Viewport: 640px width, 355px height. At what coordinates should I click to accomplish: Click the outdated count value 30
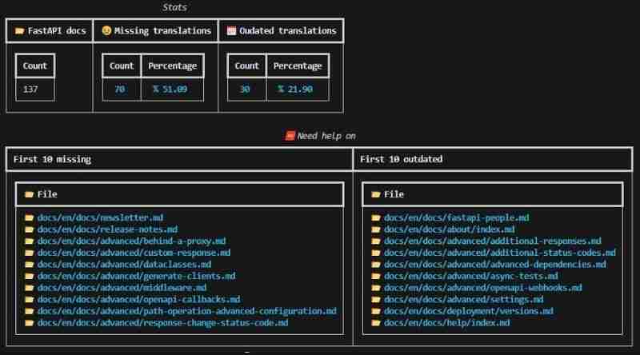[245, 90]
